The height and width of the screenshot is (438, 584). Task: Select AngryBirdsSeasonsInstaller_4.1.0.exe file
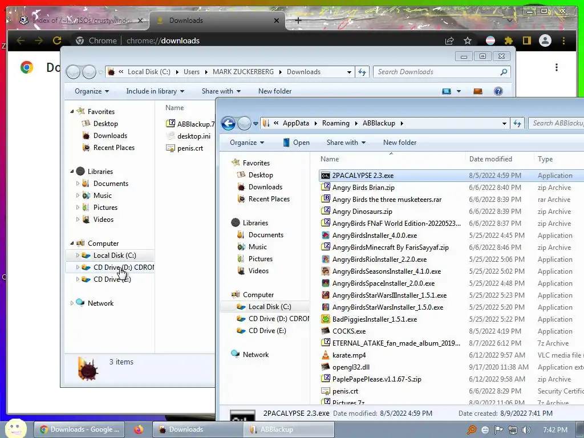click(380, 271)
